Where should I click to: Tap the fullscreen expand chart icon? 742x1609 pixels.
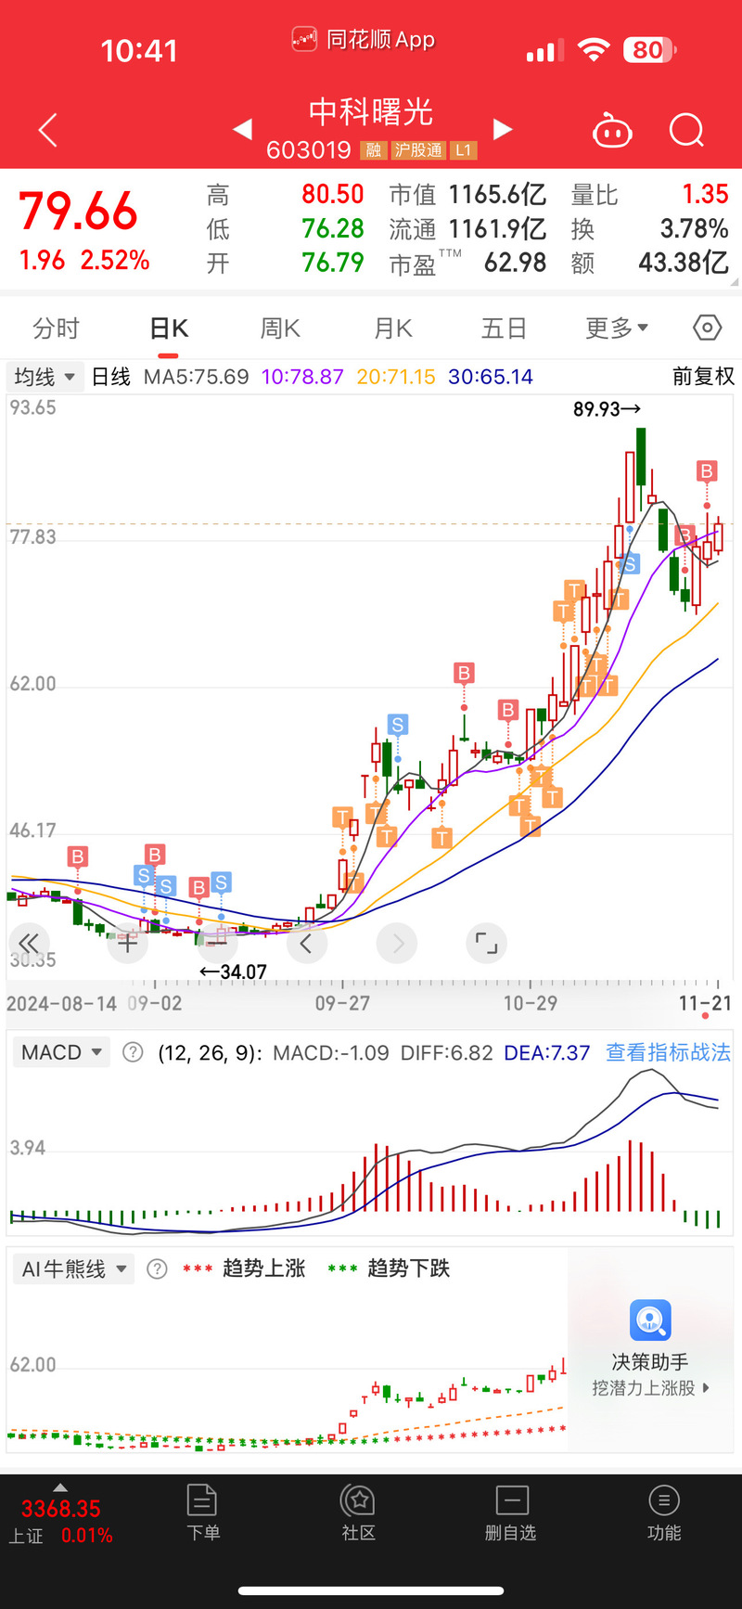[486, 944]
